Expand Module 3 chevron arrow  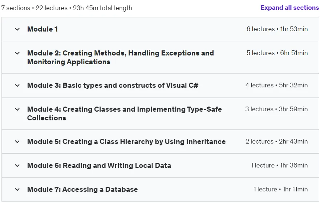click(x=17, y=86)
